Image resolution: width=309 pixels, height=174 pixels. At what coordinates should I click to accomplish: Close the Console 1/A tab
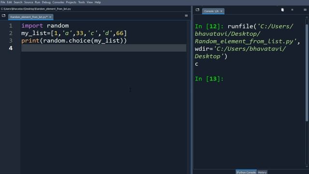221,11
